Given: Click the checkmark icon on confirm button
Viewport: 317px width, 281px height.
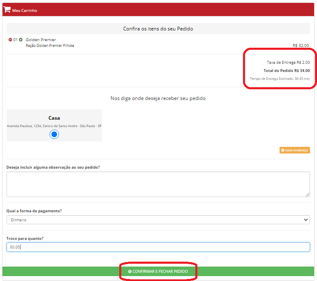Looking at the screenshot, I should pos(130,272).
